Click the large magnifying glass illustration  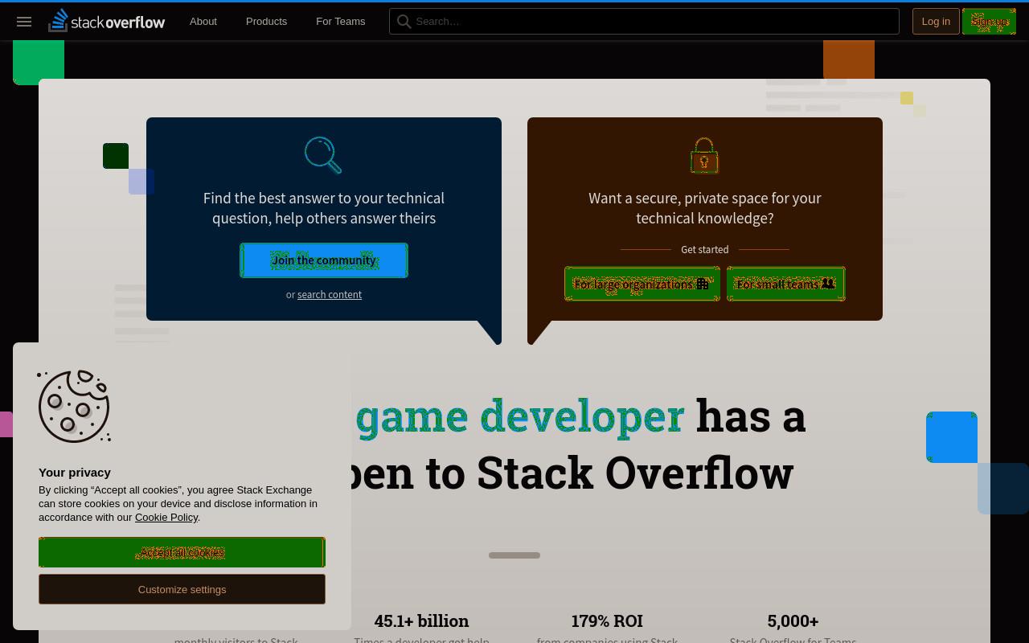pos(323,155)
